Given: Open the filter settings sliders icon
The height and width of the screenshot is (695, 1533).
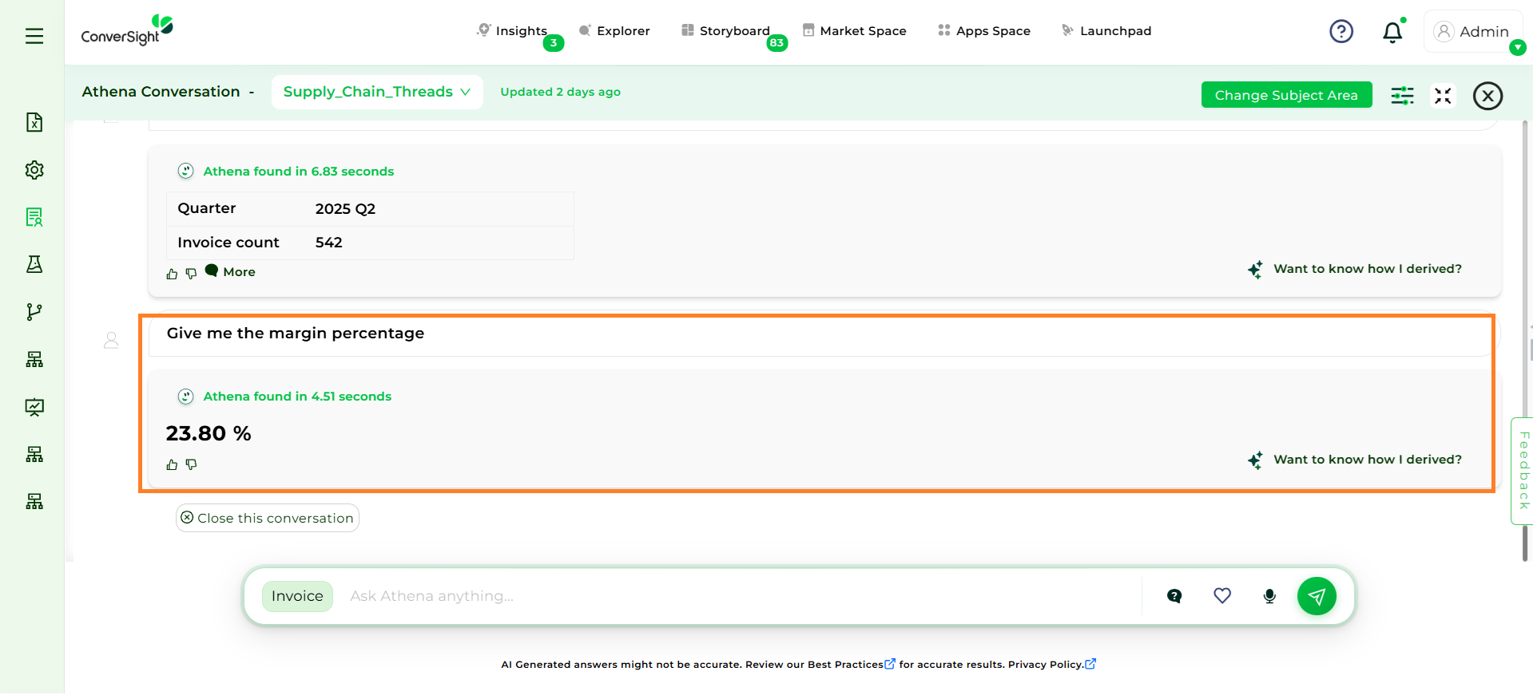Looking at the screenshot, I should [1402, 96].
